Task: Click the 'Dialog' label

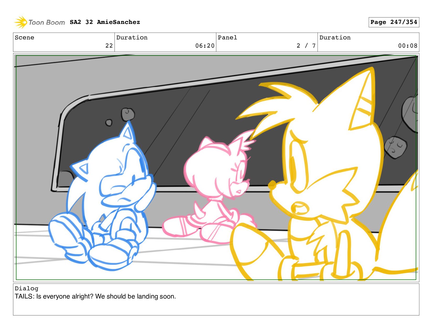Action: pyautogui.click(x=27, y=288)
